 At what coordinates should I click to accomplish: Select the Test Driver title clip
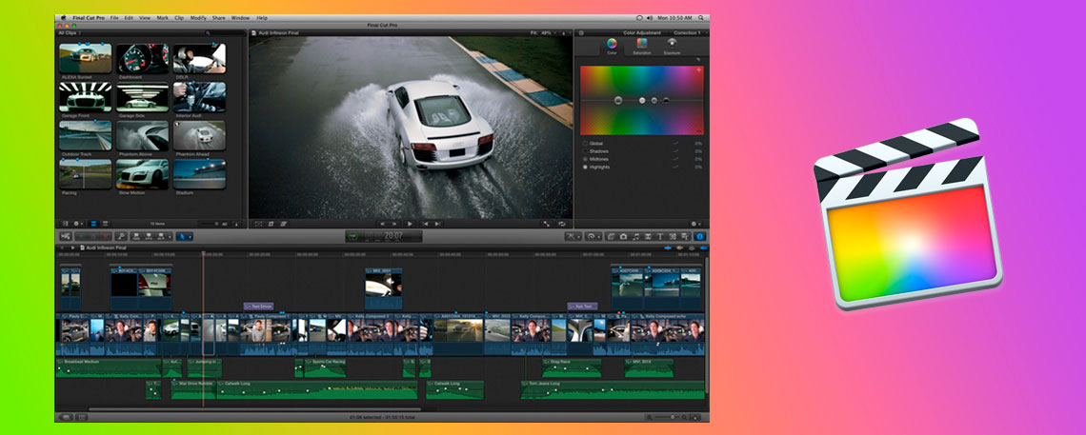258,306
